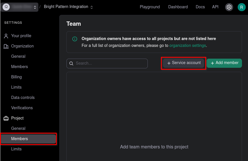This screenshot has height=161, width=248.
Task: Click the organization avatar Q icon
Action: 6,7
